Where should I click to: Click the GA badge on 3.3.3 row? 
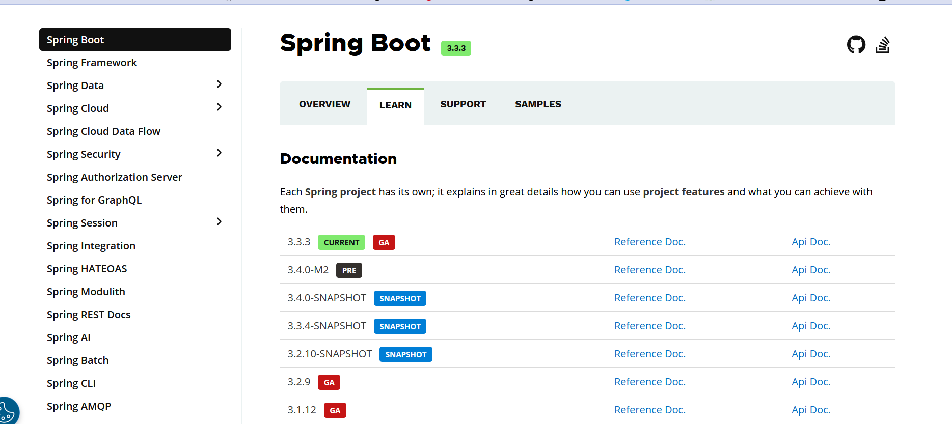[384, 242]
